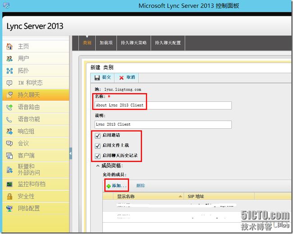Click the red X cancel icon
This screenshot has width=293, height=234.
point(121,78)
